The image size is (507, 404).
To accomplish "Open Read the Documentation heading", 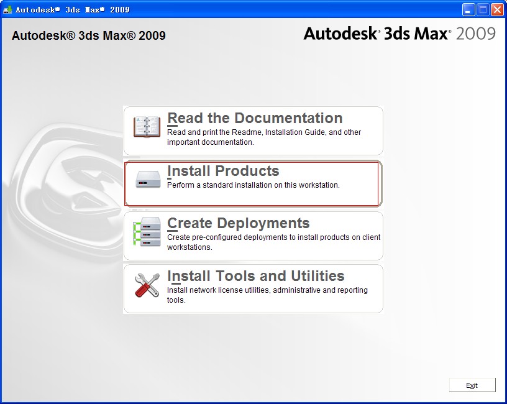I will coord(255,118).
